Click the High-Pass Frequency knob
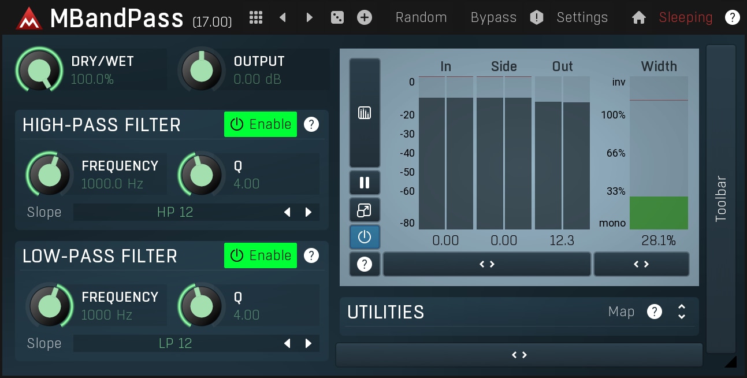This screenshot has height=378, width=747. click(x=49, y=174)
